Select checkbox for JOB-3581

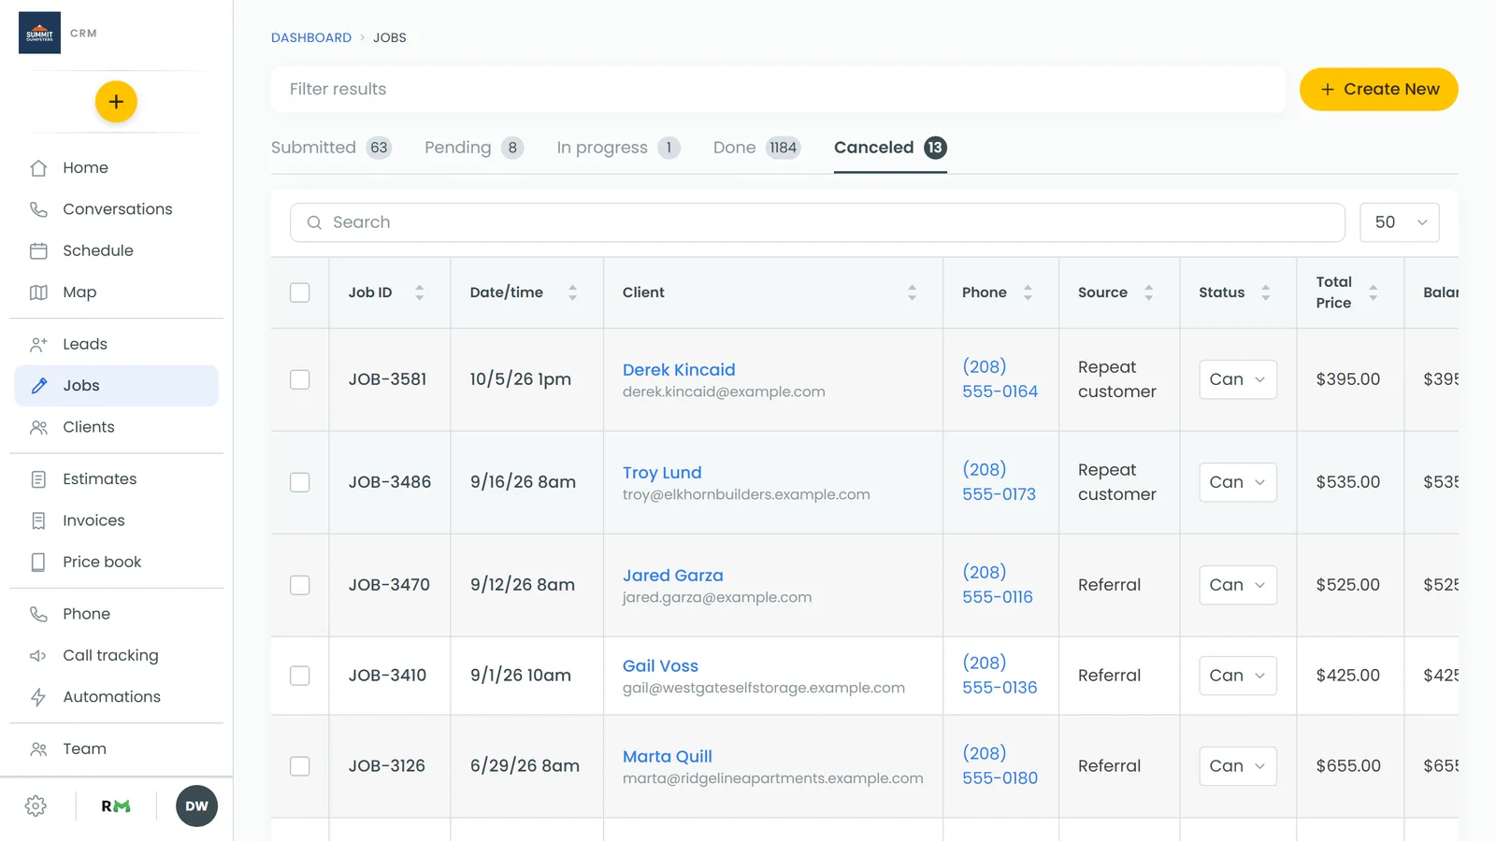(300, 379)
